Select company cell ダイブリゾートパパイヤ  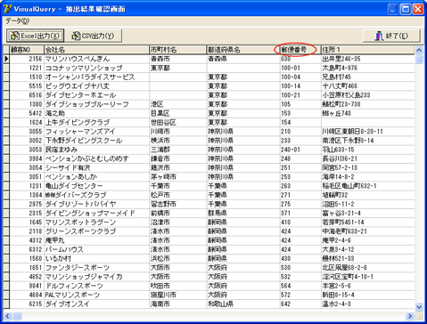coord(96,204)
